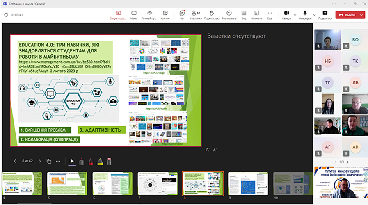The width and height of the screenshot is (368, 205).
Task: Go to the next slide arrow
Action: [x=39, y=161]
